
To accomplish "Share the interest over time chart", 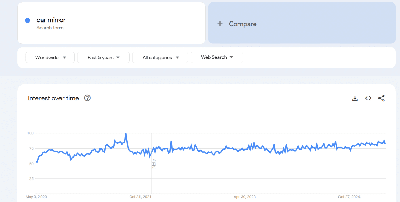I will (382, 98).
